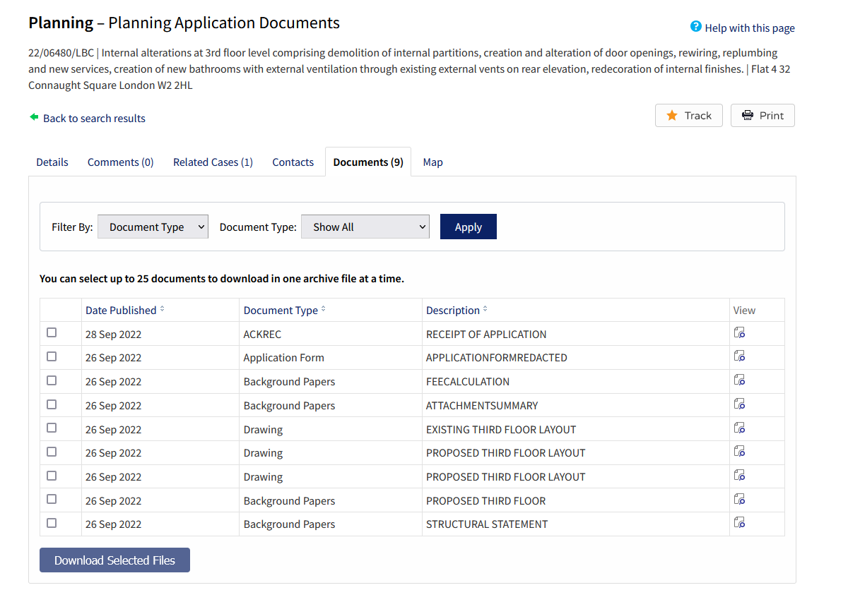The height and width of the screenshot is (590, 848).
Task: Click 'EXISTING THIRD FLOOR LAYOUT' text
Action: click(501, 429)
